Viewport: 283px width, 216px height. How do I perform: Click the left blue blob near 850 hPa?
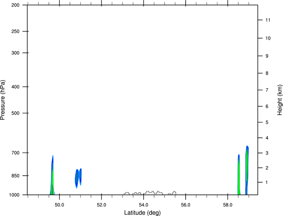(x=77, y=178)
